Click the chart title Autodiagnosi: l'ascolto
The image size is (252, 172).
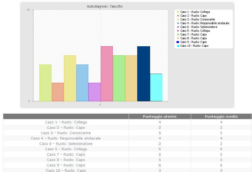point(105,6)
